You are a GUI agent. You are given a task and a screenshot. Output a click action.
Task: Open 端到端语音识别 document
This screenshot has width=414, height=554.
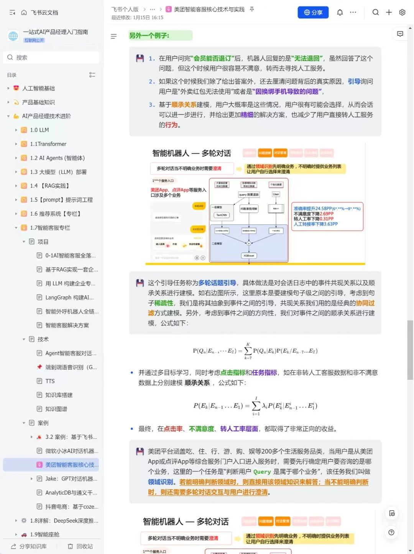click(x=71, y=367)
